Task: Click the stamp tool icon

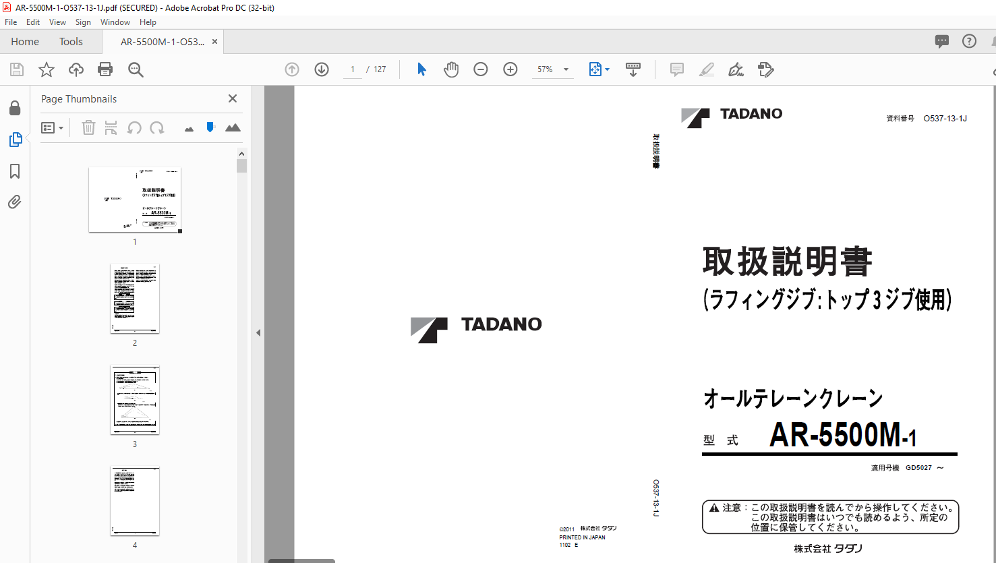Action: (x=766, y=69)
